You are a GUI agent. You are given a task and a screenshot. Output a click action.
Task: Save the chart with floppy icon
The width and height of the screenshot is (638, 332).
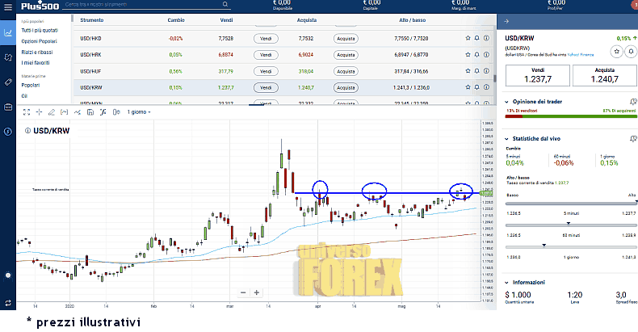90,112
